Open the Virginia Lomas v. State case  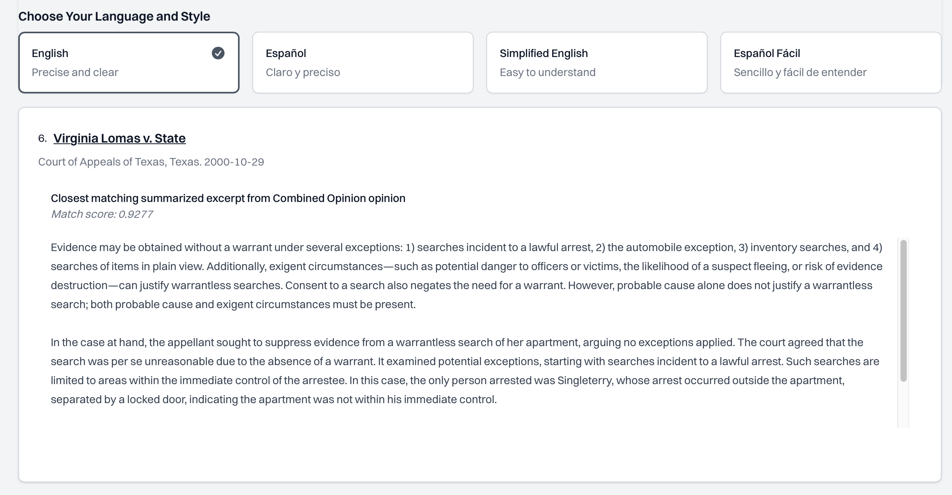tap(119, 138)
